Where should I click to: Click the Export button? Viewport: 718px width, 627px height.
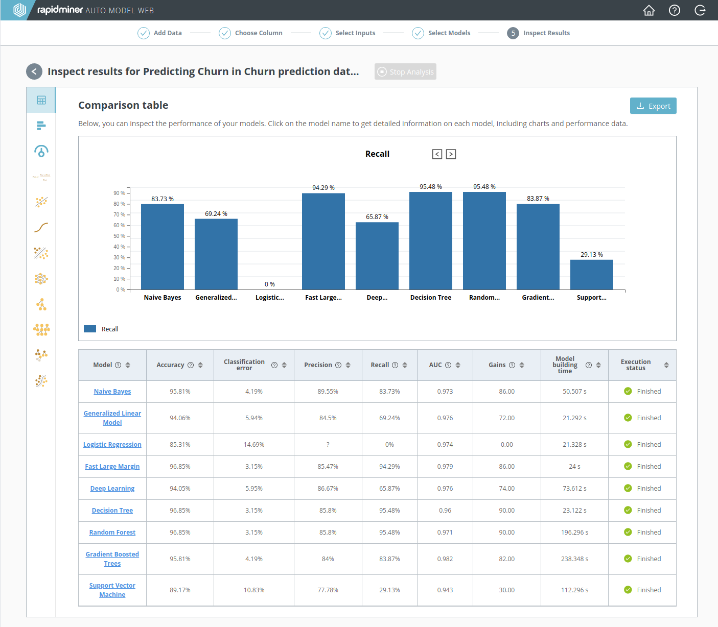point(653,106)
